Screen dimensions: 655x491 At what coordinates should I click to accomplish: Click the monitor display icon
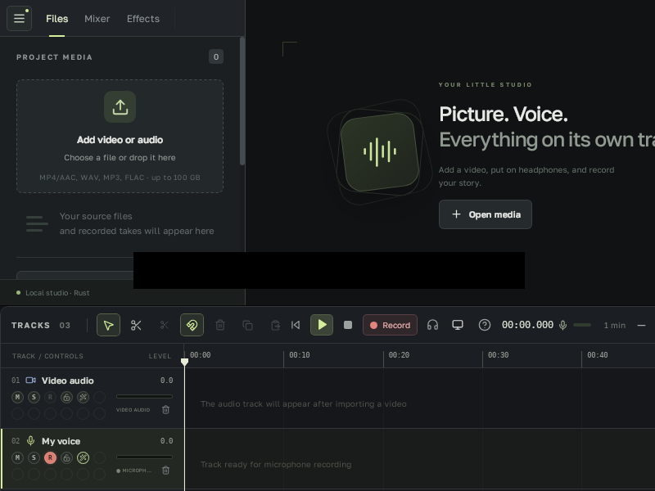458,325
